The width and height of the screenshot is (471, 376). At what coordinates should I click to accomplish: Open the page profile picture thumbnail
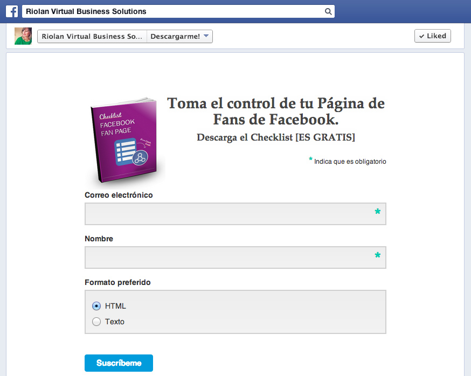[x=23, y=36]
